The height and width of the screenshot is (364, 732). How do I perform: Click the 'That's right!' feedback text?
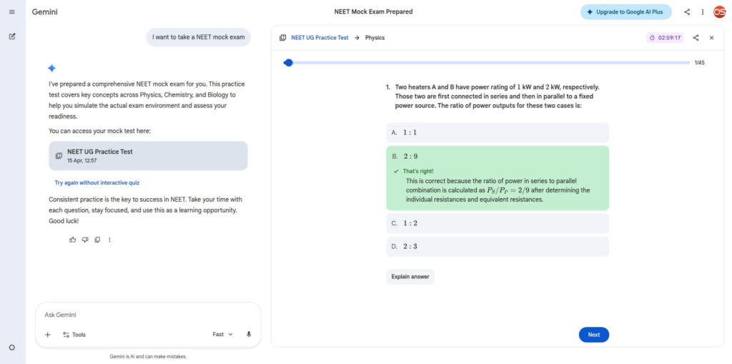click(x=417, y=171)
